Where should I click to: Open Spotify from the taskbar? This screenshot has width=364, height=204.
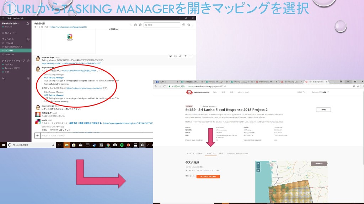click(122, 145)
